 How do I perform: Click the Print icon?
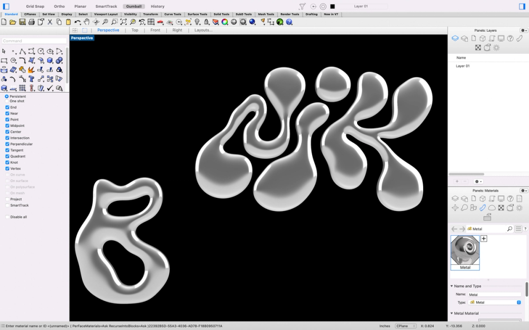[x=31, y=22]
